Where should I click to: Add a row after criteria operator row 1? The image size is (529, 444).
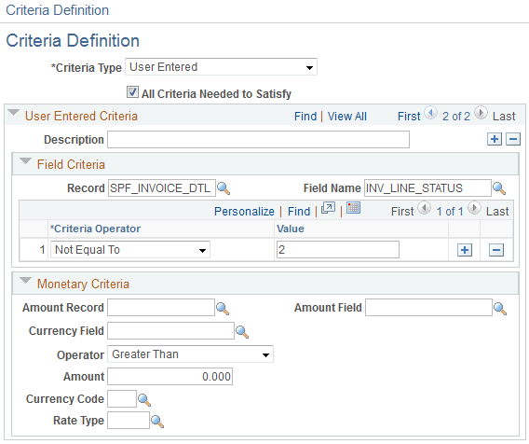[x=465, y=250]
